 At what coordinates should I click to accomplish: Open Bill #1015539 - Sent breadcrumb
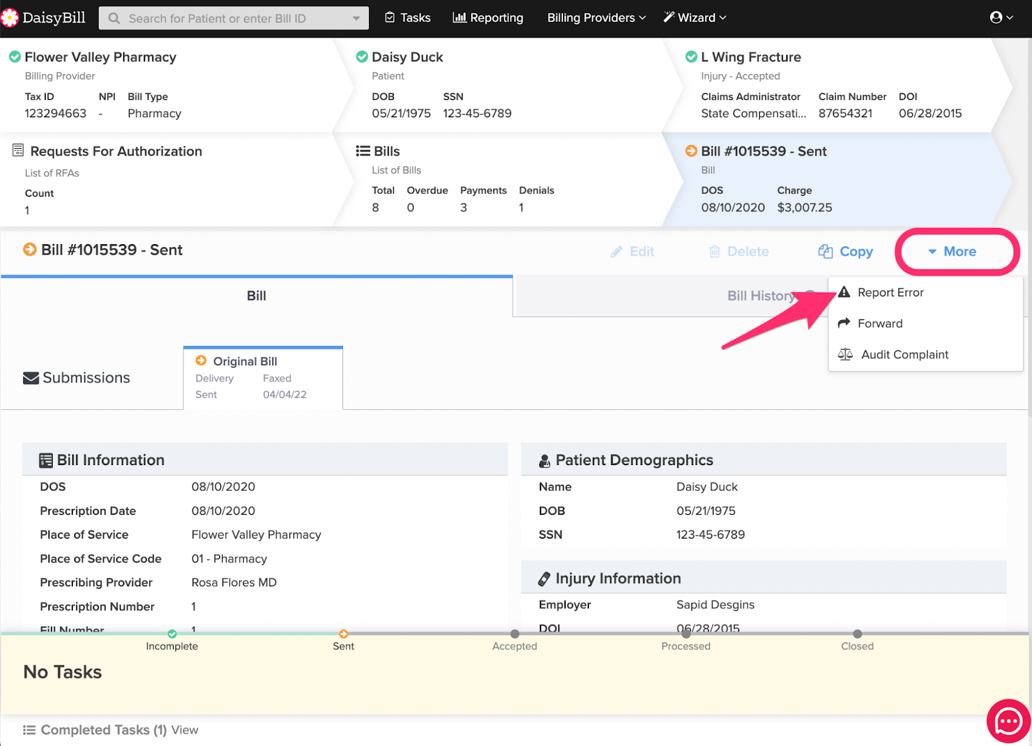764,151
